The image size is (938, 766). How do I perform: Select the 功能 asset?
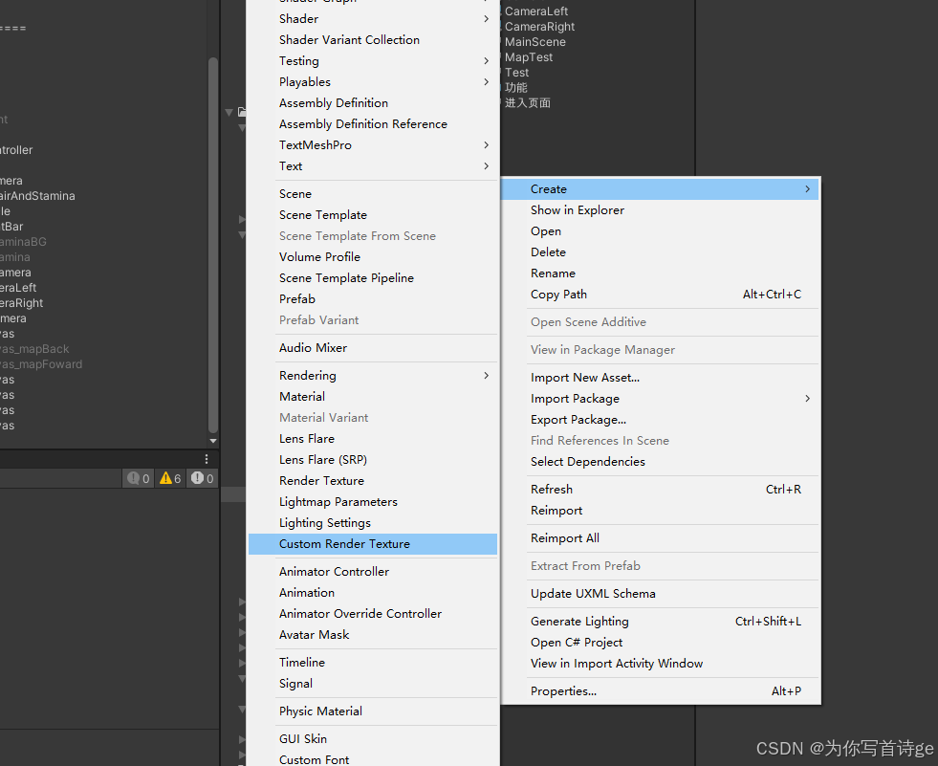pyautogui.click(x=515, y=88)
